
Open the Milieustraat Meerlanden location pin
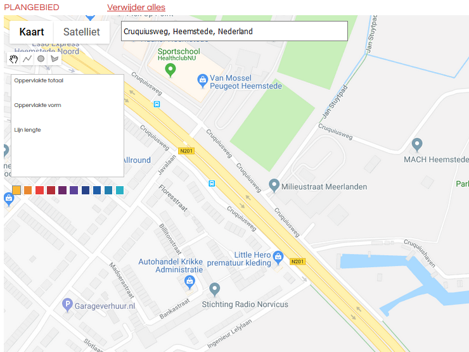point(274,185)
